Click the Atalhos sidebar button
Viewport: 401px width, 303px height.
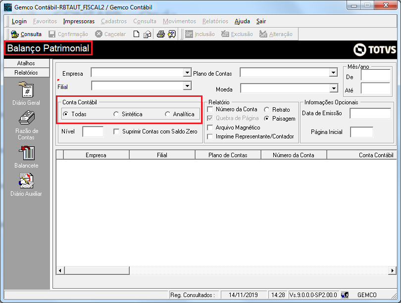27,63
